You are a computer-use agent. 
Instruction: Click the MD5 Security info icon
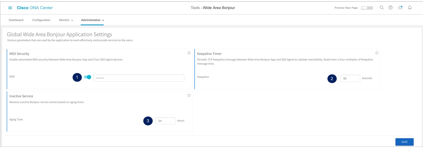click(189, 53)
